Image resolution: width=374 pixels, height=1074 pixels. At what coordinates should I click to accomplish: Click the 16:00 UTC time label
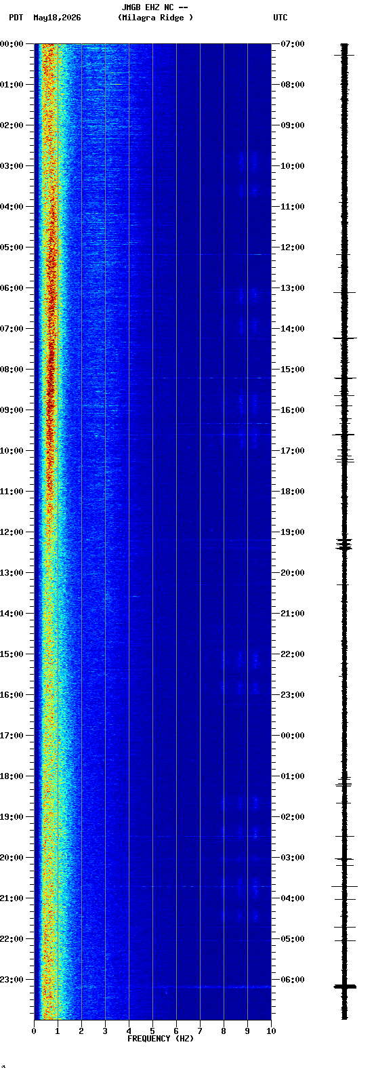(x=293, y=410)
